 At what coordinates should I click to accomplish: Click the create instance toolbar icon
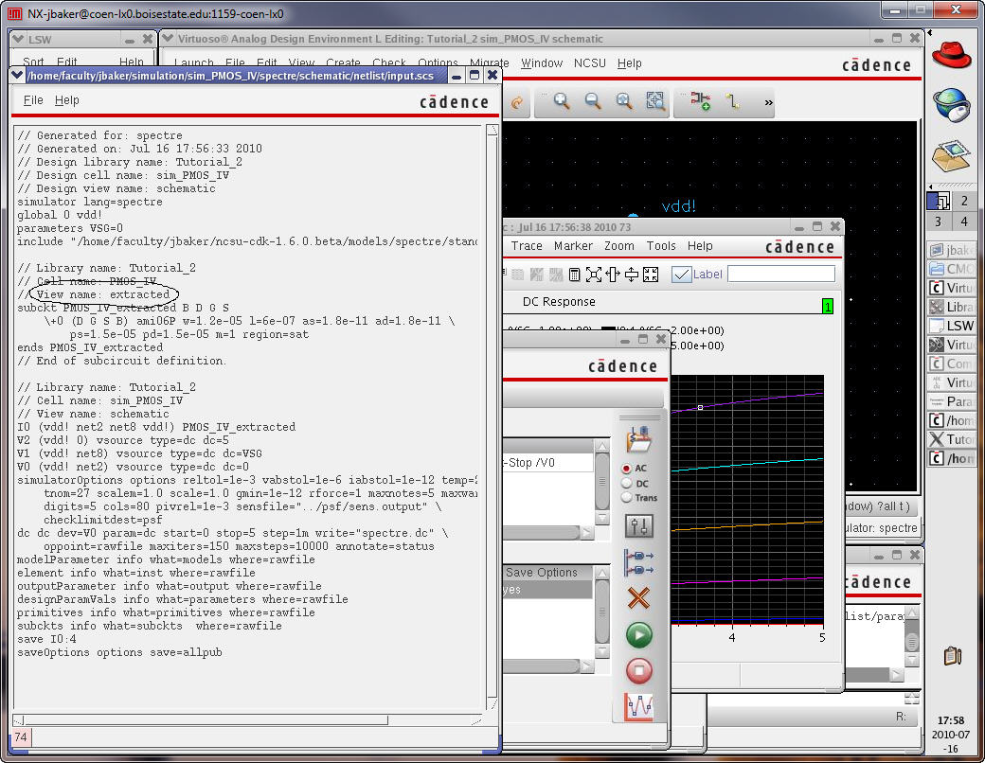click(701, 101)
